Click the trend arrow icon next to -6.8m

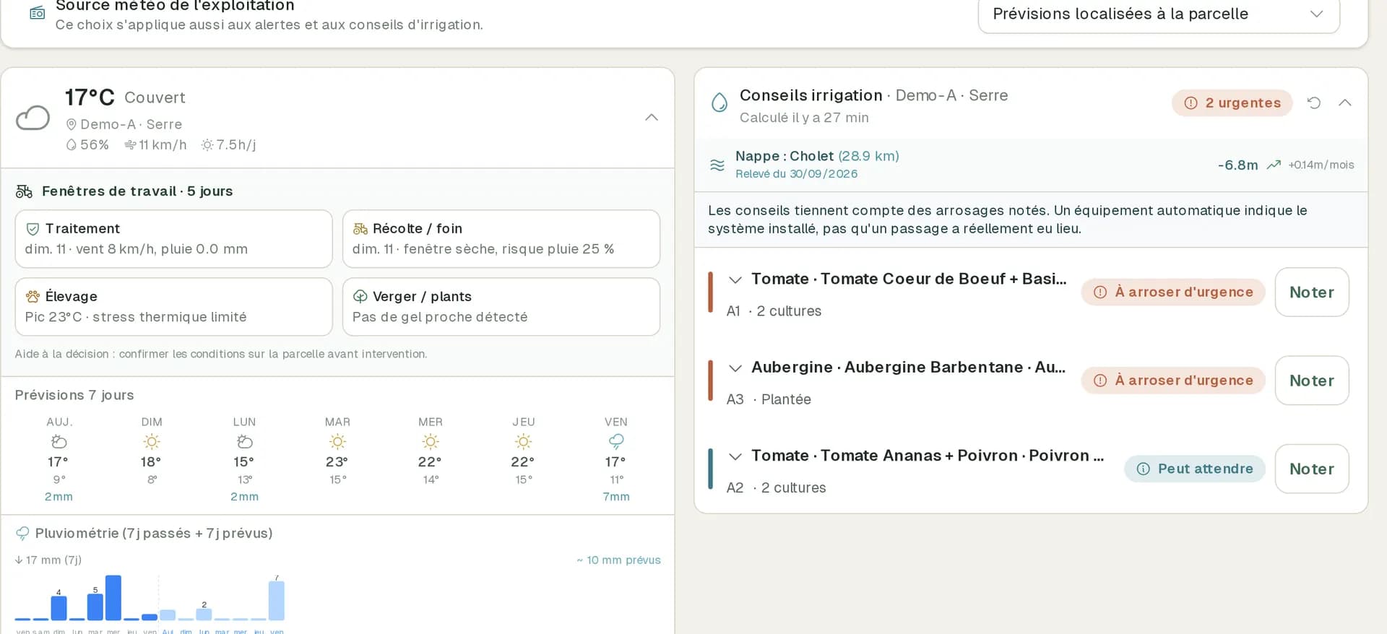1274,165
